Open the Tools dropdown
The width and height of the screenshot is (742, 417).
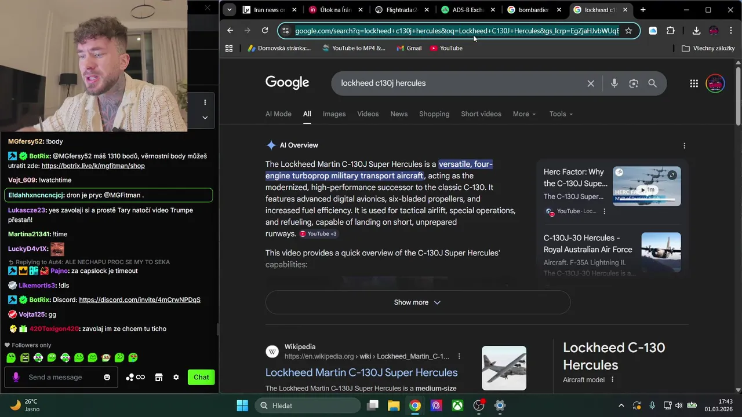click(x=561, y=114)
